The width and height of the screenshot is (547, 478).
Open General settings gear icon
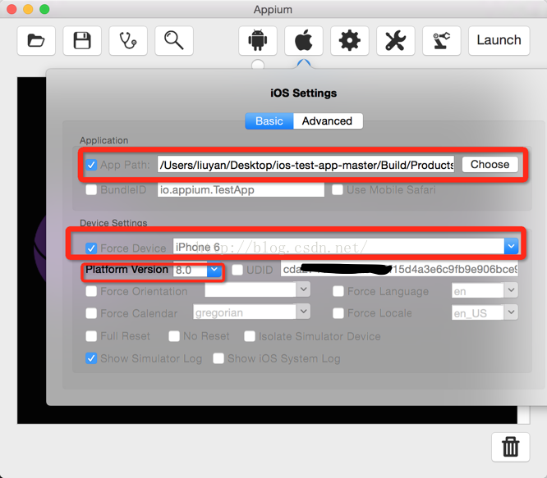[350, 40]
